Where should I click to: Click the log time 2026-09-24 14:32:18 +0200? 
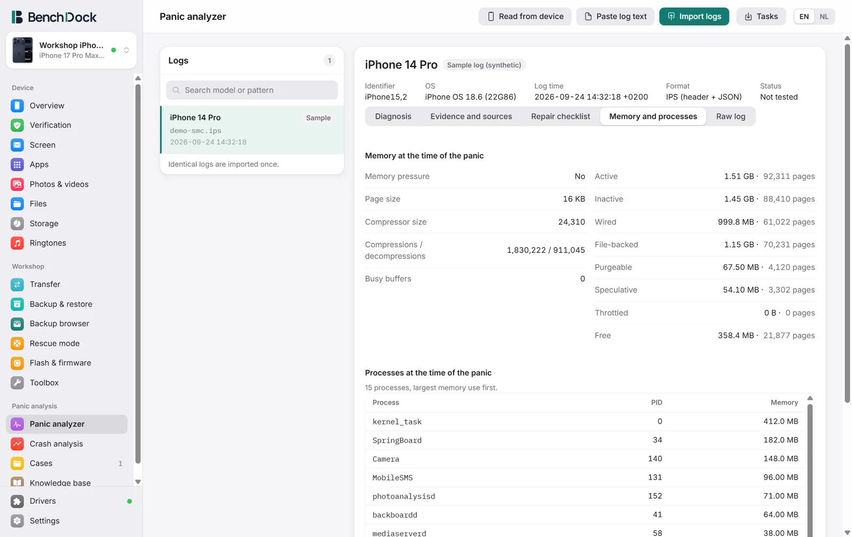[x=591, y=97]
